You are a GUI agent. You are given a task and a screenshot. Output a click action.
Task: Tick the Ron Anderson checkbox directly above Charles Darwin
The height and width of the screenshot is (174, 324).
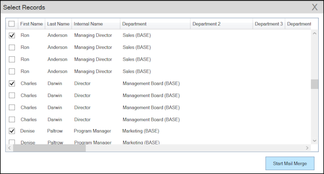point(12,71)
